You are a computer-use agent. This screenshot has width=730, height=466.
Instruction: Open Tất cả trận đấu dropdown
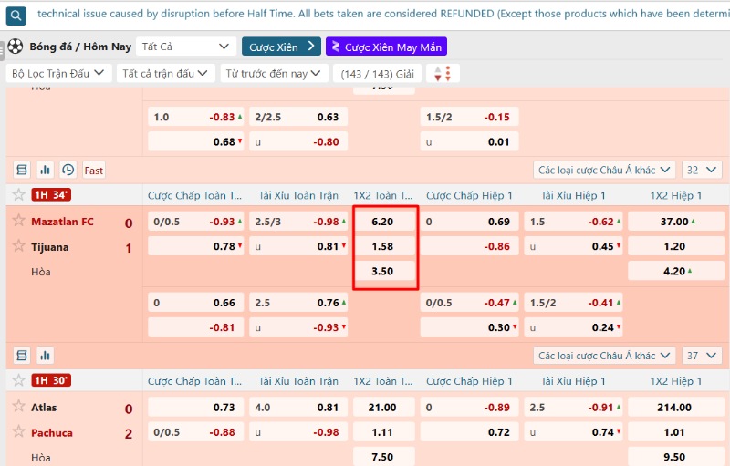tap(166, 74)
